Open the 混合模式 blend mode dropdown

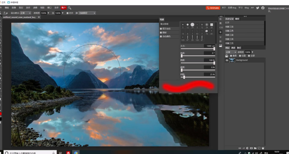(x=25, y=13)
